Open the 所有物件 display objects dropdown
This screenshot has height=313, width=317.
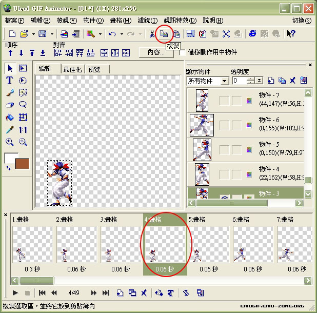(224, 81)
